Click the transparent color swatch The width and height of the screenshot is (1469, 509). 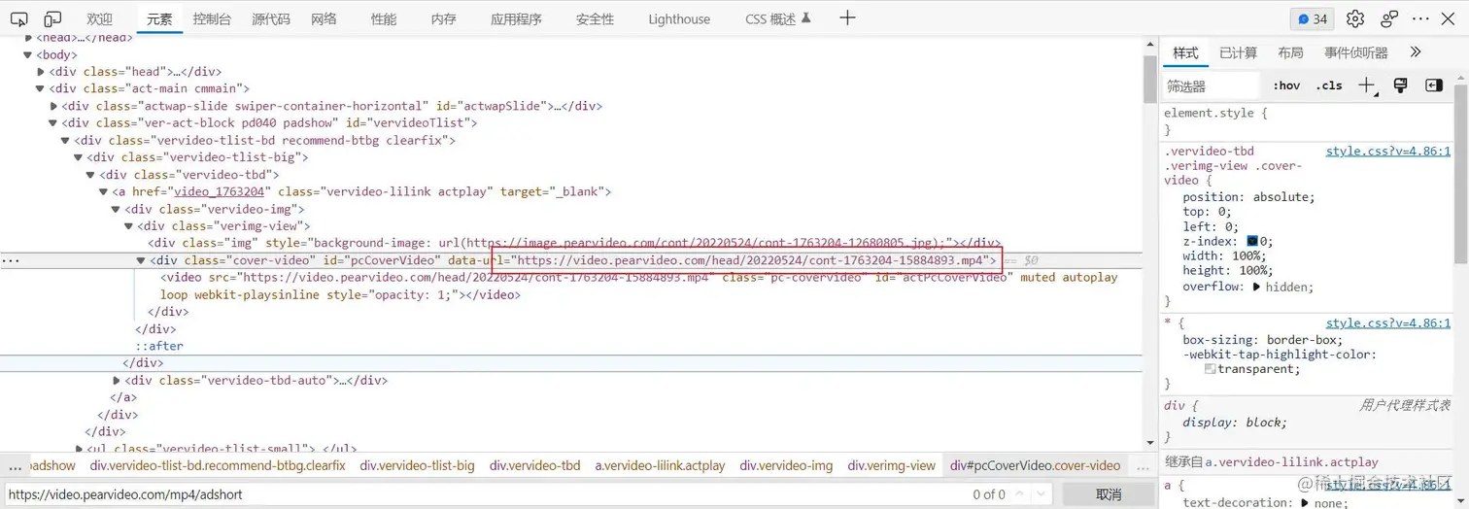[x=1210, y=369]
